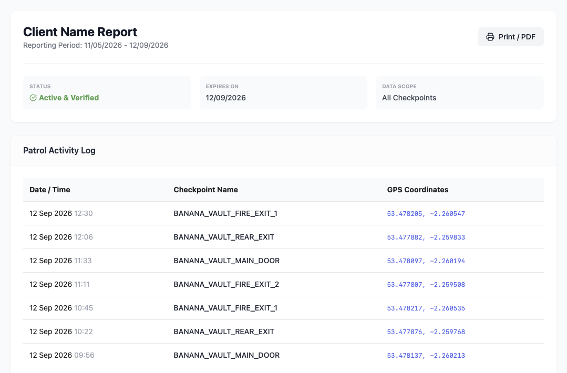Click the GPS Coordinates column header
567x373 pixels.
tap(418, 190)
